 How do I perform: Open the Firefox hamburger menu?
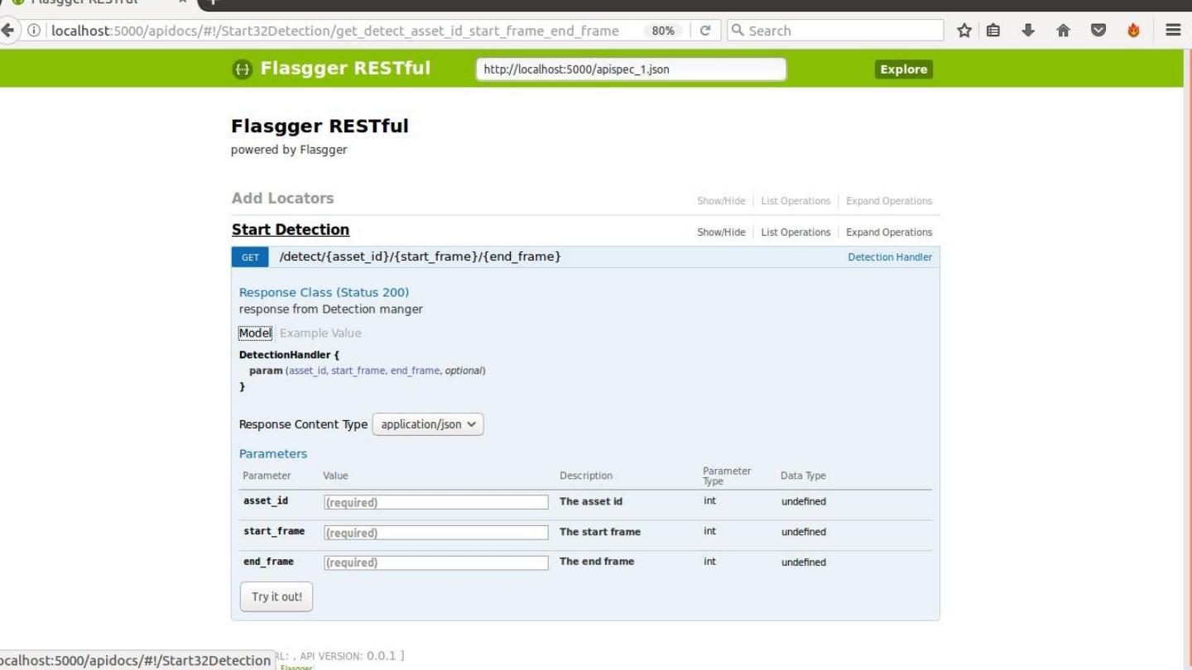pyautogui.click(x=1173, y=31)
